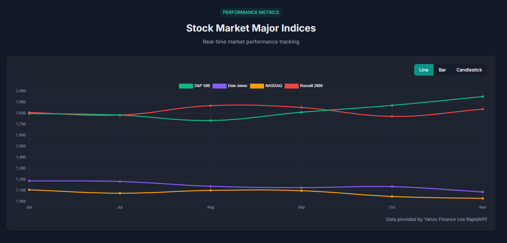The width and height of the screenshot is (507, 243).
Task: Click S&P 500 data point at Aug
Action: [x=210, y=121]
